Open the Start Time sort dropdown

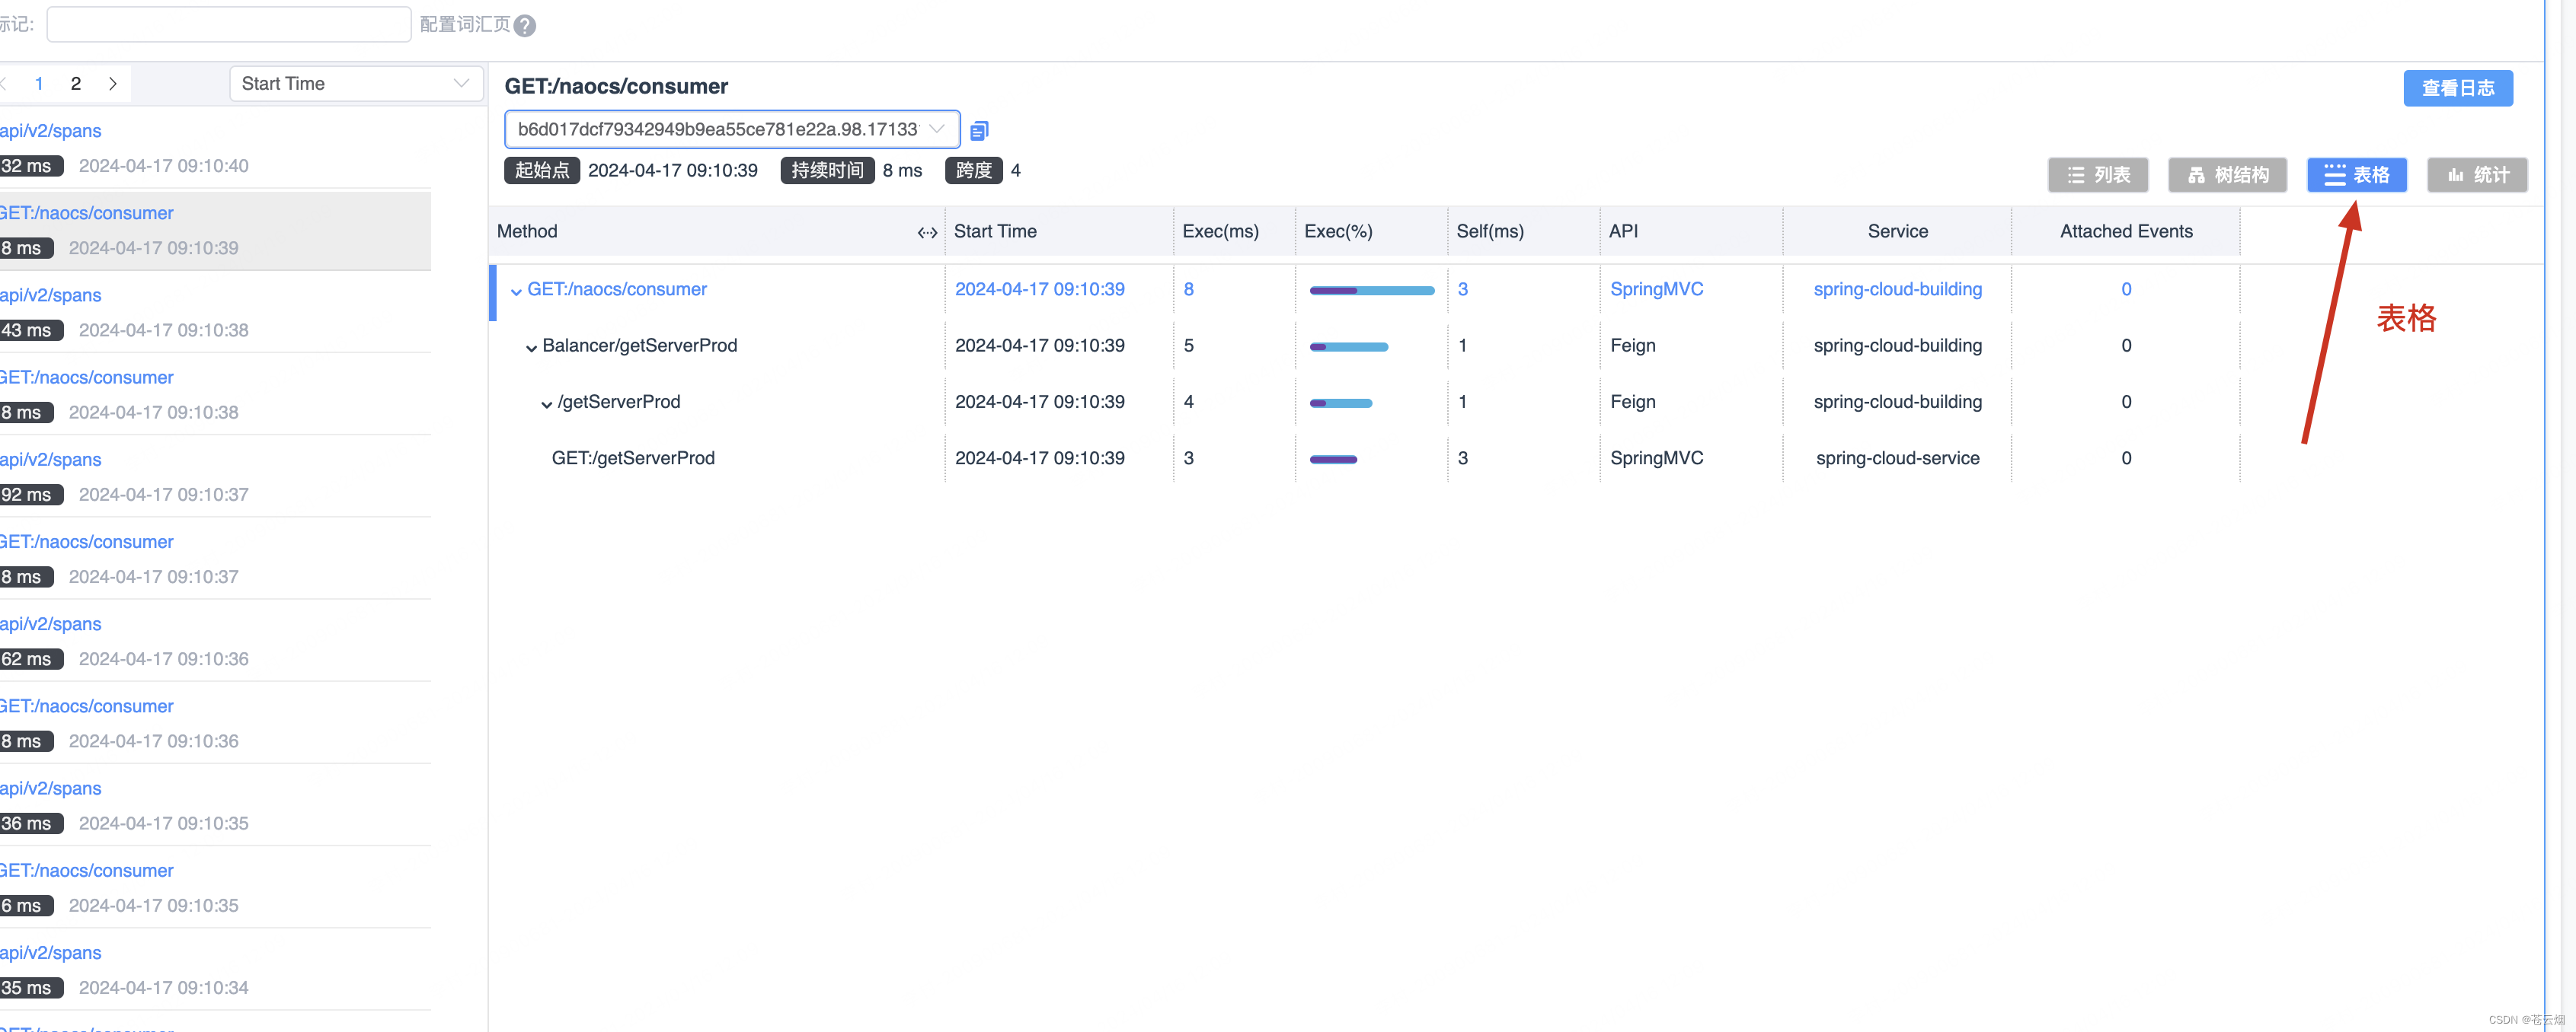(355, 84)
